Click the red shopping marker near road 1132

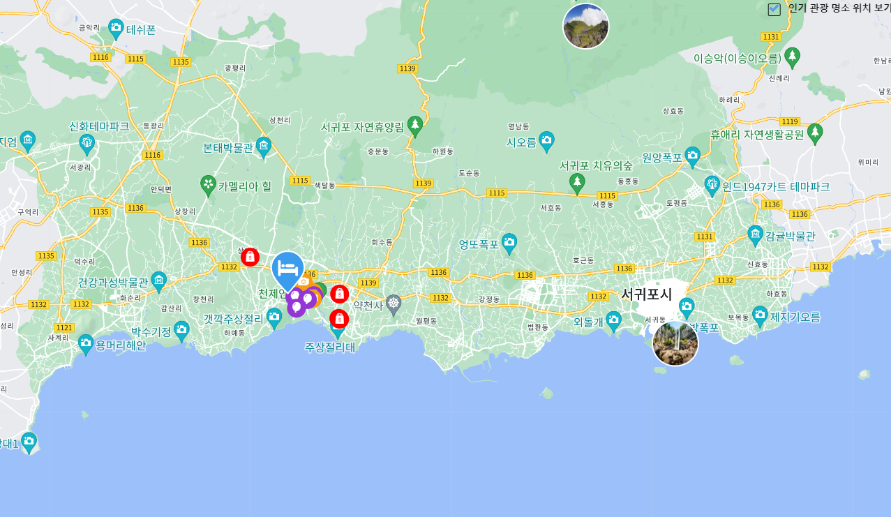(x=250, y=257)
